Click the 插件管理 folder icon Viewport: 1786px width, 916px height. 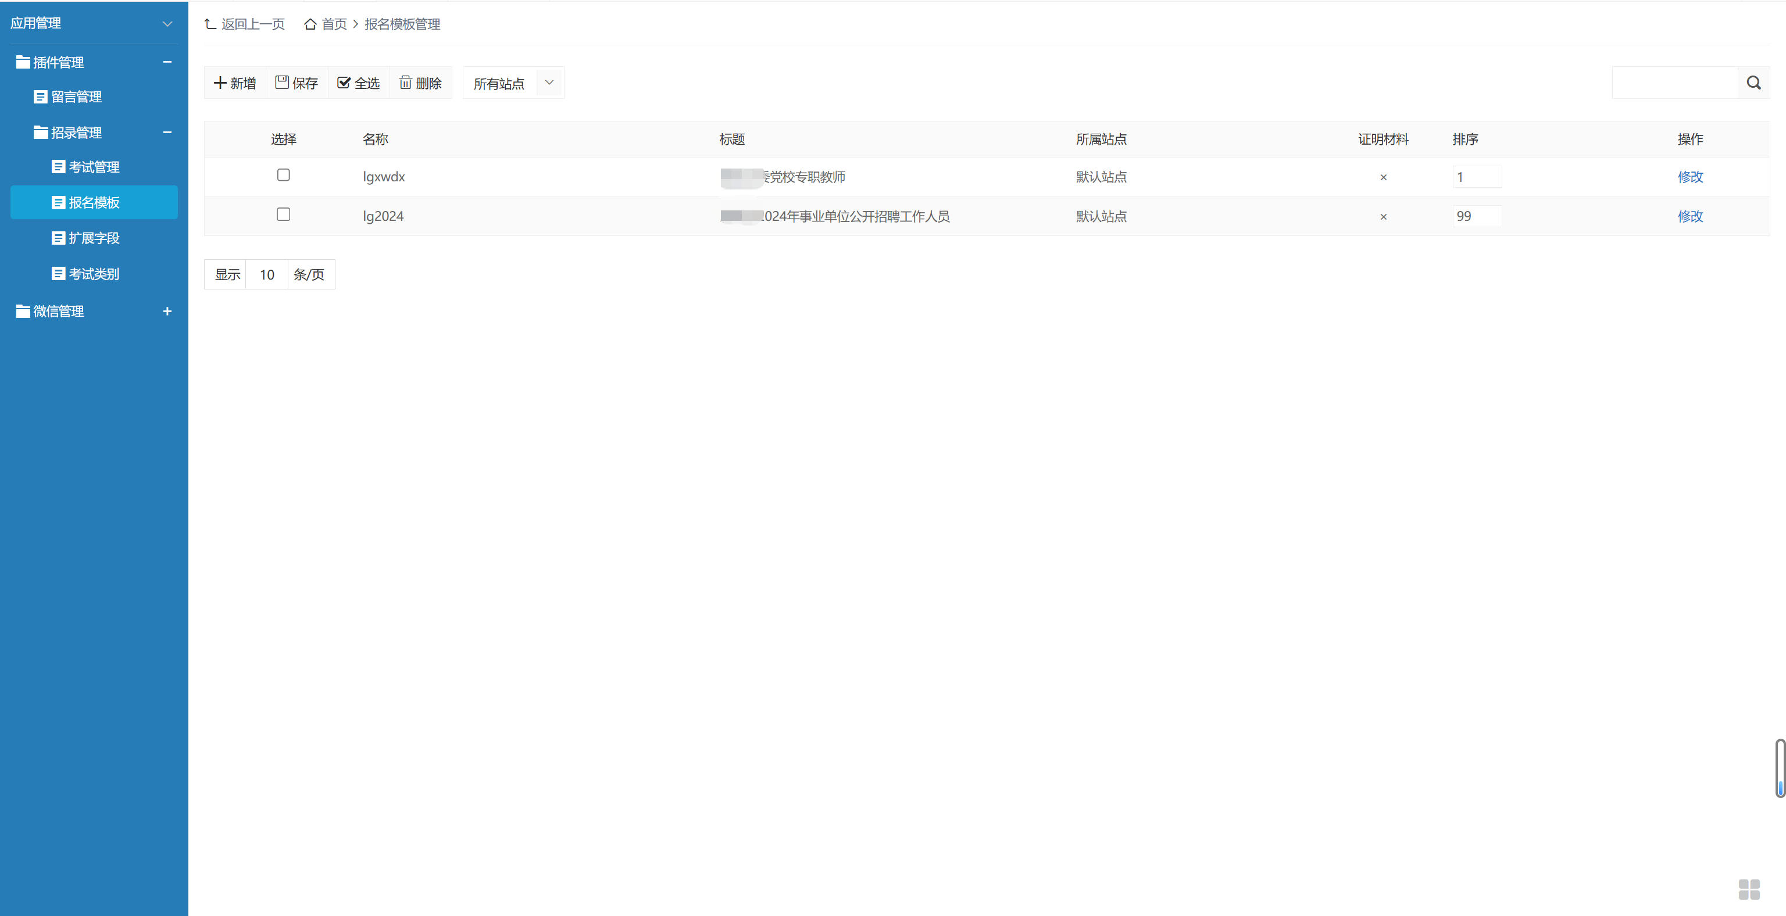tap(23, 62)
